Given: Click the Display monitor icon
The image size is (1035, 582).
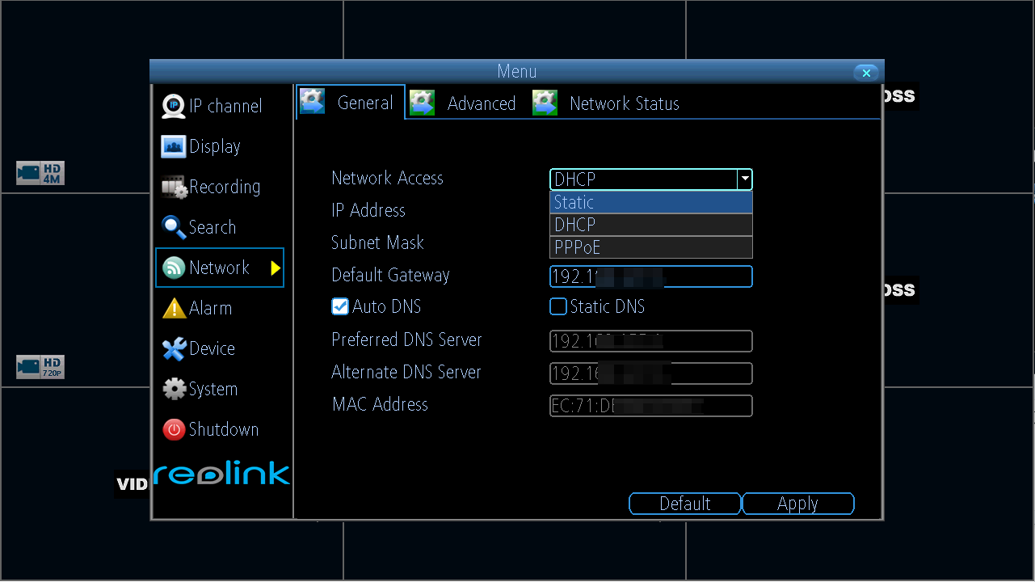Looking at the screenshot, I should point(174,146).
